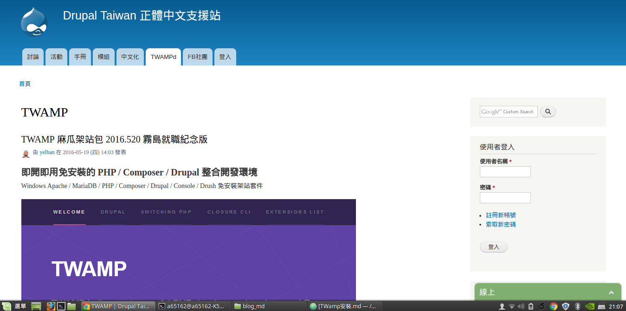
Task: Switch to blog_md folder window in taskbar
Action: click(x=269, y=306)
